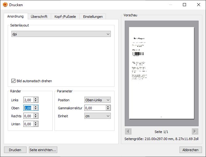The height and width of the screenshot is (157, 206).
Task: Increase the Links margin with up arrow
Action: coord(36,99)
